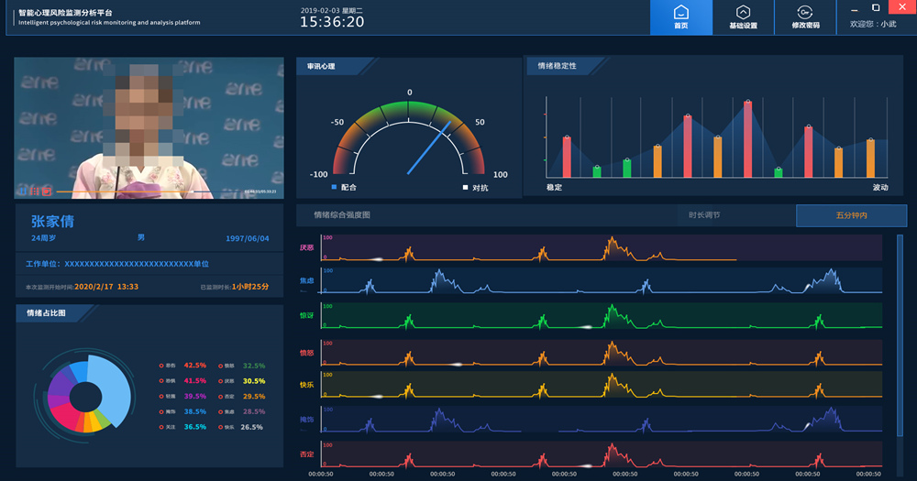Click the gender text 男
Viewport: 917px width, 481px height.
tap(141, 238)
